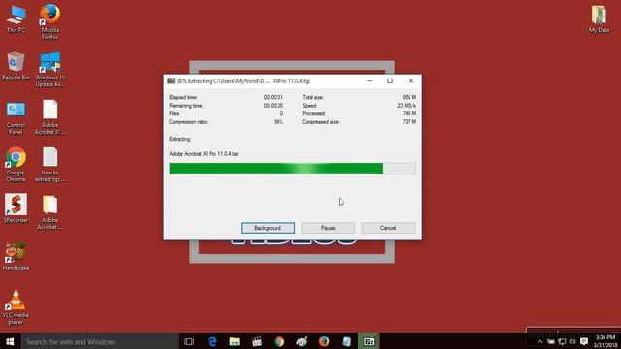The width and height of the screenshot is (621, 349).
Task: Click the 7-Zip icon in dialog title bar
Action: pyautogui.click(x=171, y=81)
